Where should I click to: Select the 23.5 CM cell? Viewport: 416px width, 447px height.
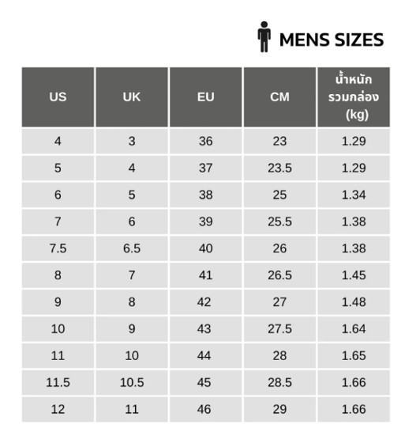[x=279, y=168]
